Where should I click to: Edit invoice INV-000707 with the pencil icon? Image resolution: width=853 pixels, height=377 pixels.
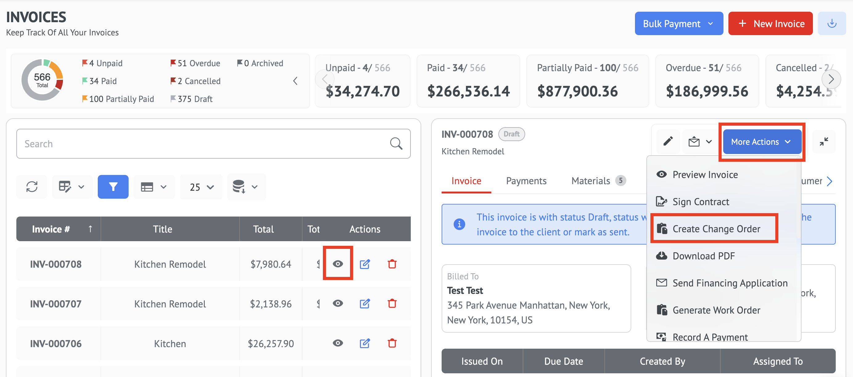pos(365,304)
